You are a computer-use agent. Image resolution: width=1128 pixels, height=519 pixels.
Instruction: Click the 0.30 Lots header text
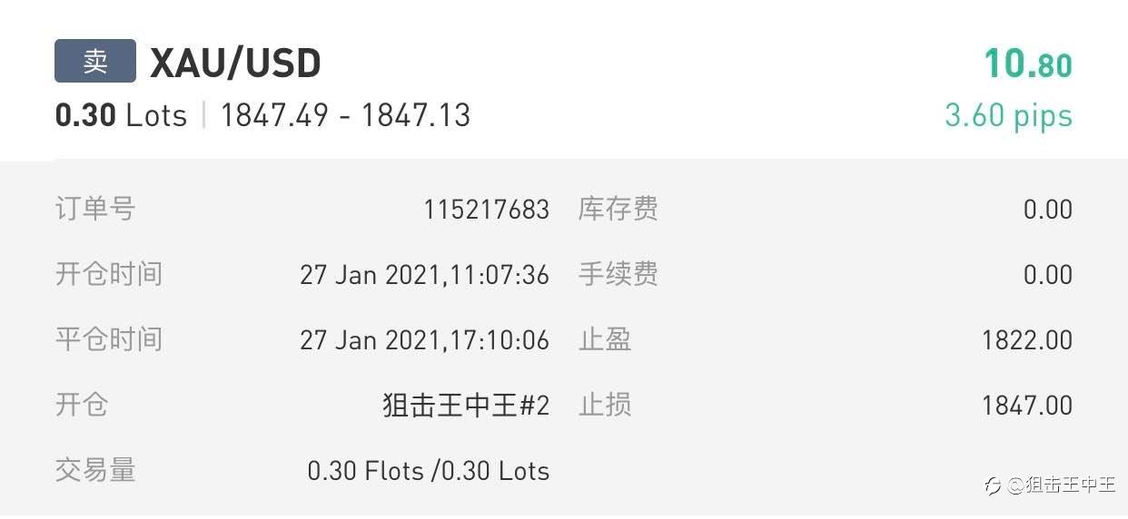(x=121, y=116)
